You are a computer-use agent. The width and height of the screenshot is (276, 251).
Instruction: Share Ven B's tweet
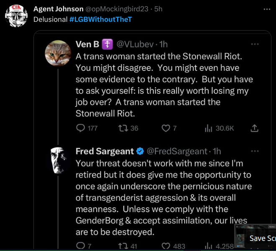point(254,128)
